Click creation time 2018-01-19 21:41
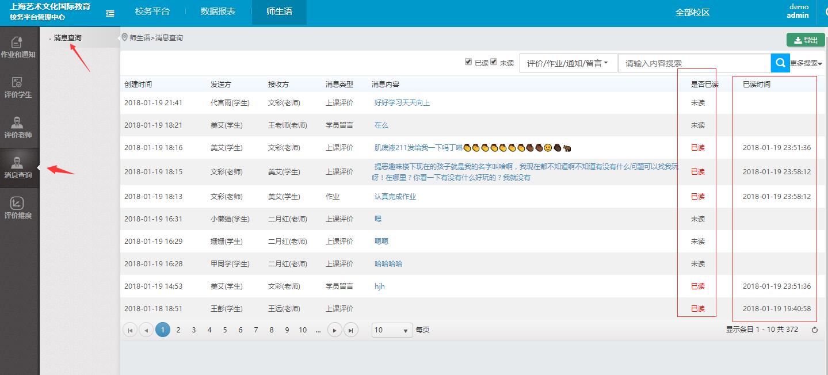Image resolution: width=828 pixels, height=375 pixels. click(x=153, y=103)
